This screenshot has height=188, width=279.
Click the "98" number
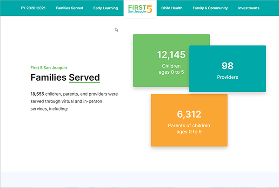227,66
